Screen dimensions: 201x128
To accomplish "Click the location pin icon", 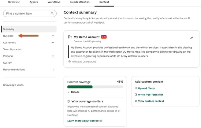I will click(69, 62).
